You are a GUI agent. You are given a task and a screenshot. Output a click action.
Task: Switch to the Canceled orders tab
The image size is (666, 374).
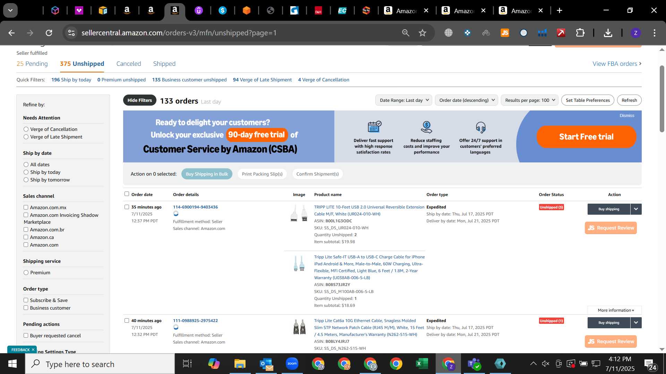129,64
